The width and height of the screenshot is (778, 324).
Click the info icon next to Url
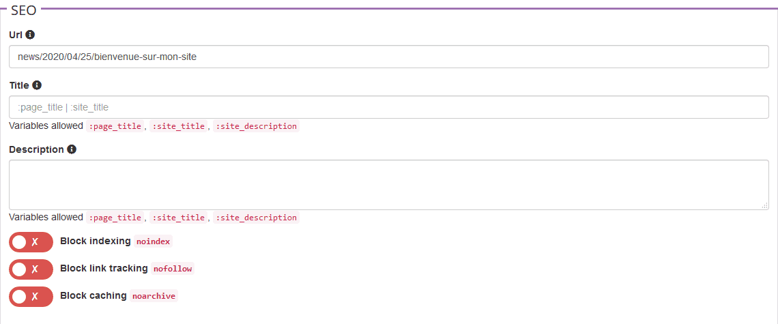tap(30, 34)
